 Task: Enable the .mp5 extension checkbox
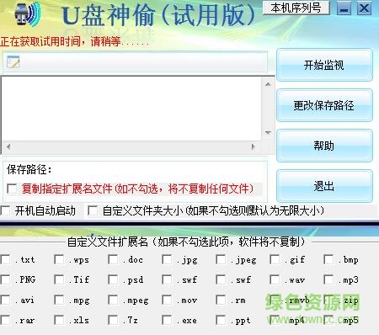[328, 320]
